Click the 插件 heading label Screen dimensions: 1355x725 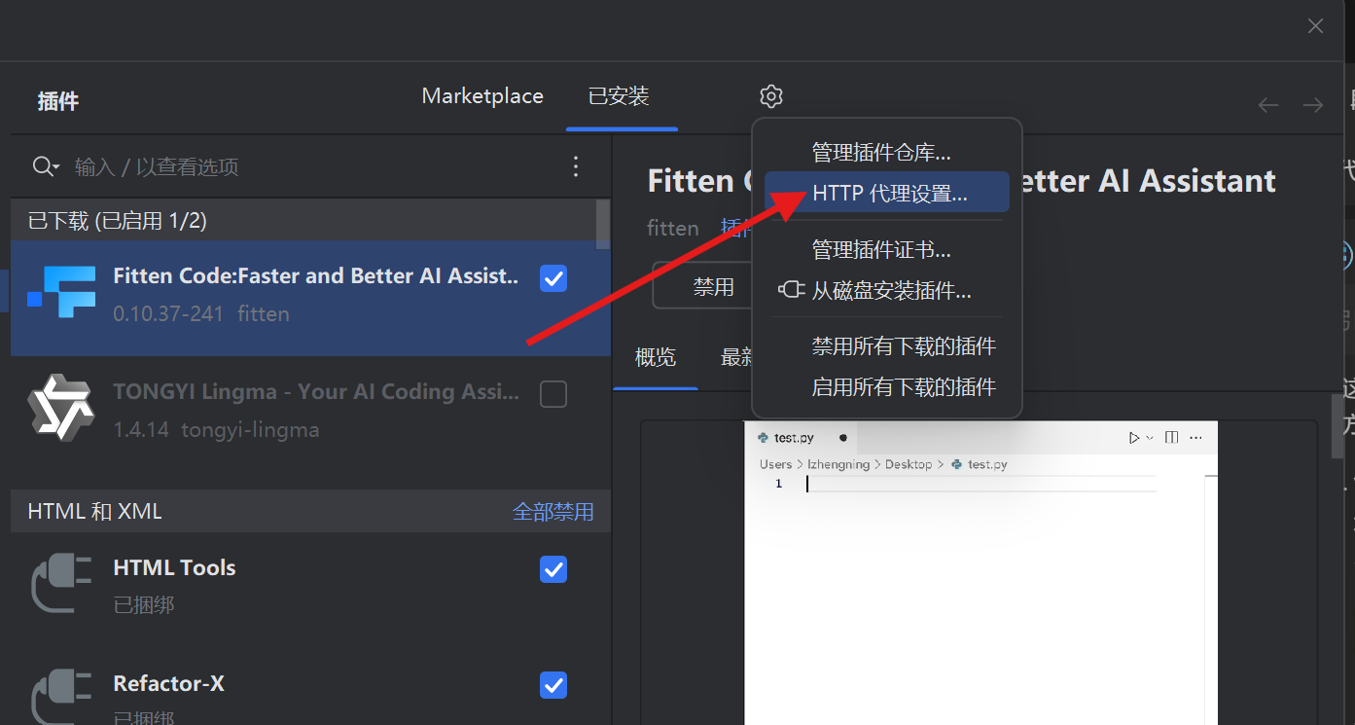pos(58,101)
